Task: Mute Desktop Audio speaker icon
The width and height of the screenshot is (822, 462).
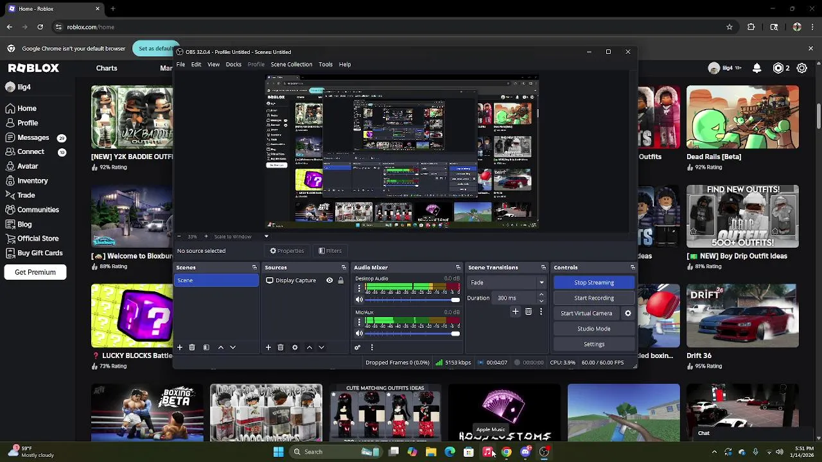Action: click(359, 300)
